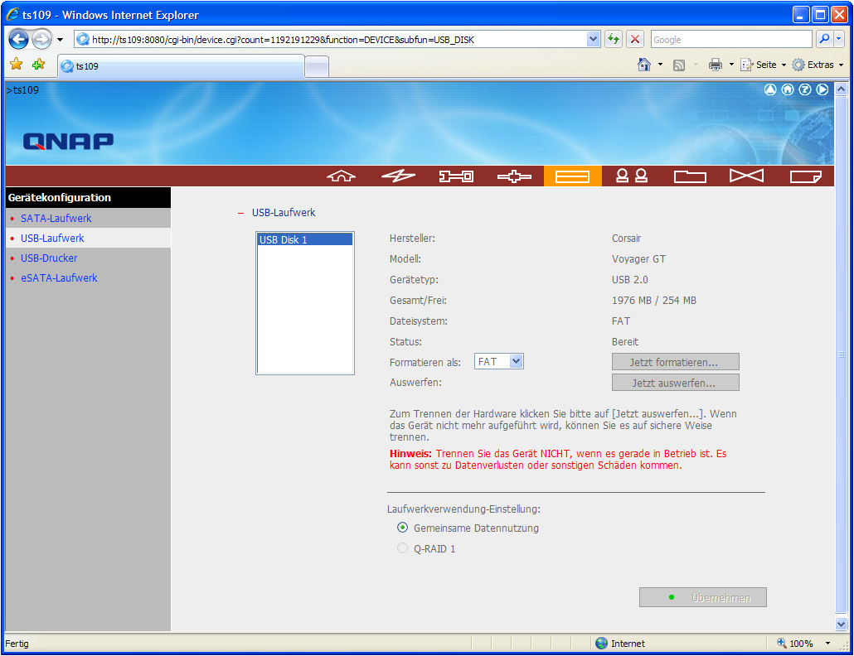The height and width of the screenshot is (656, 854).
Task: Open SATA-Laufwerk in the sidebar
Action: tap(56, 219)
